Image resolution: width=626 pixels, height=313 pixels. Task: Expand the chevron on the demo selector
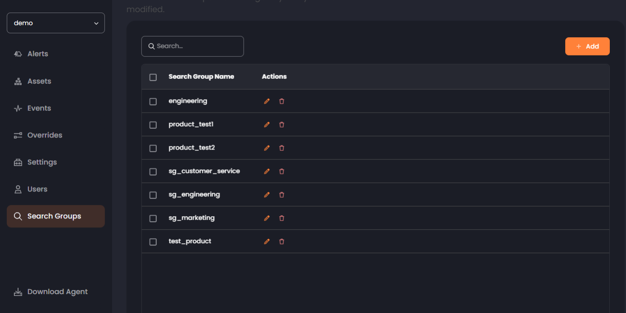click(96, 23)
